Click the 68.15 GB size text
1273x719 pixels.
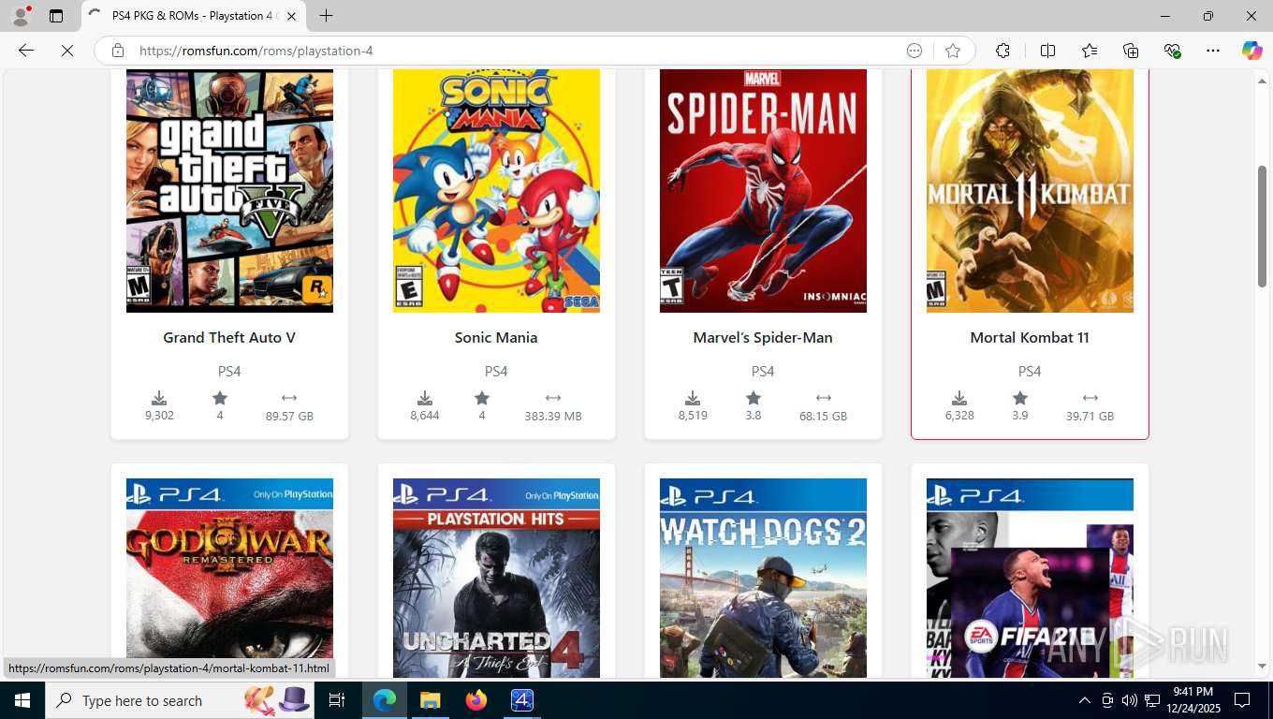(824, 416)
